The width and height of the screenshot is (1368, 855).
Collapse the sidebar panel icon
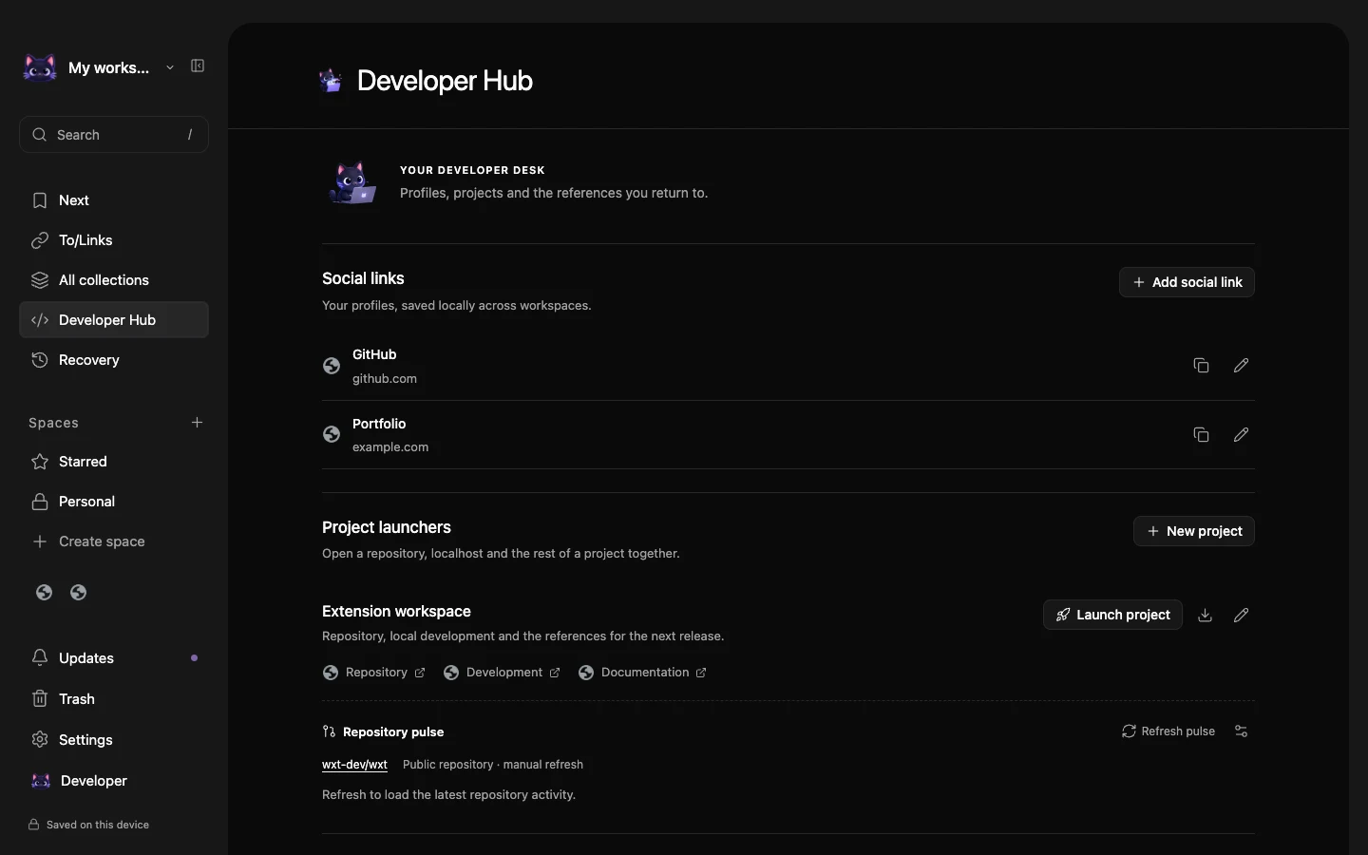198,66
